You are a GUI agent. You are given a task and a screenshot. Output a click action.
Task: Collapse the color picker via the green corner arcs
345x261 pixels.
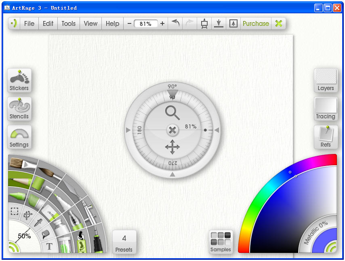[331, 248]
